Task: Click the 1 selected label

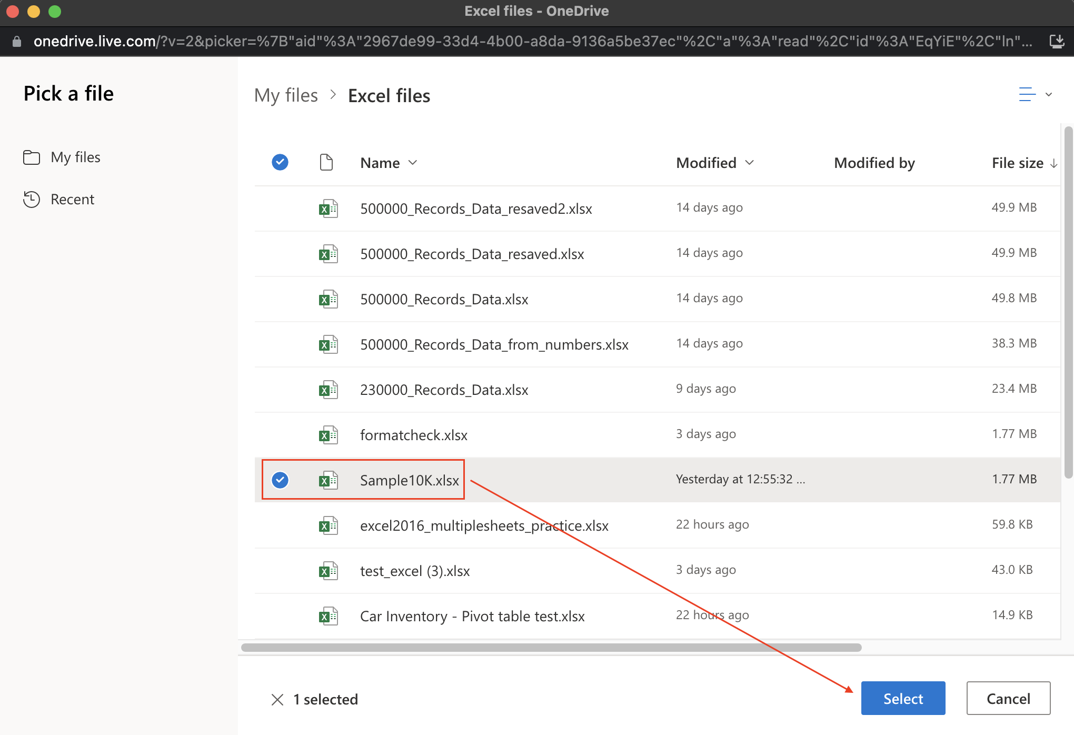Action: pyautogui.click(x=325, y=699)
